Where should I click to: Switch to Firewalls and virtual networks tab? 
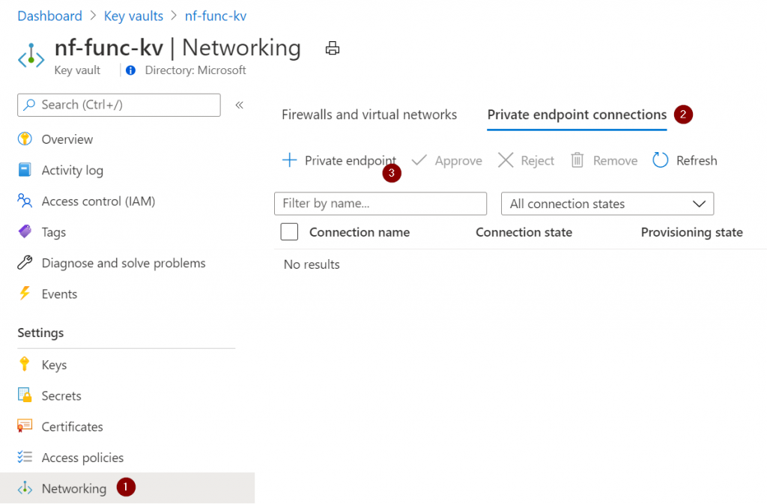tap(369, 115)
